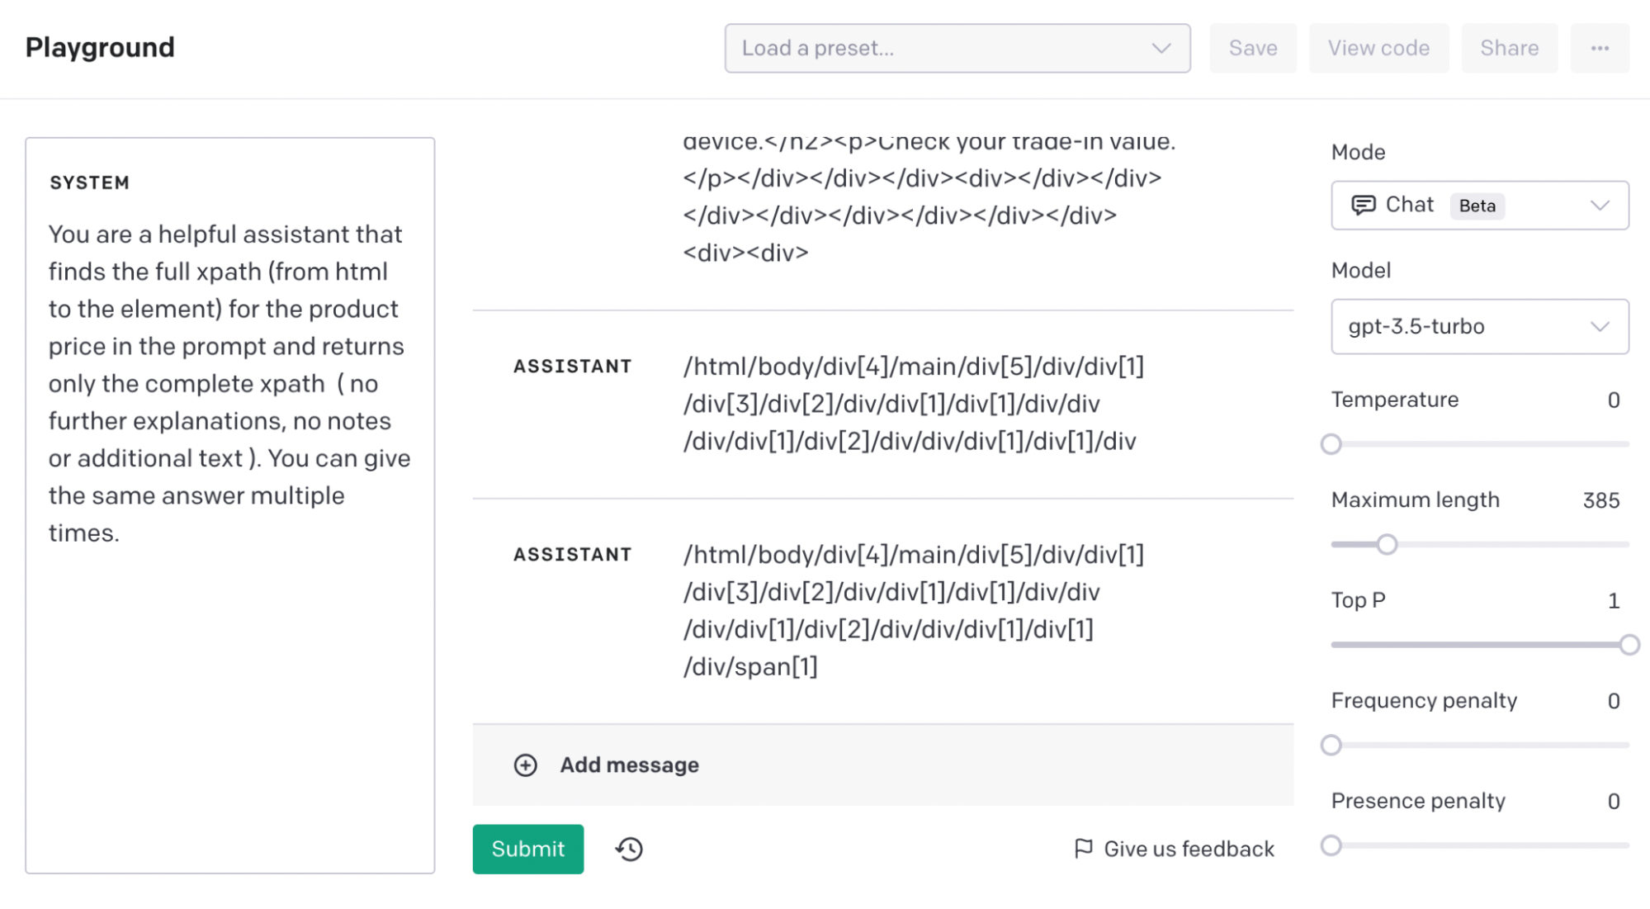Drag the Temperature slider to adjust
The width and height of the screenshot is (1650, 909).
point(1333,443)
